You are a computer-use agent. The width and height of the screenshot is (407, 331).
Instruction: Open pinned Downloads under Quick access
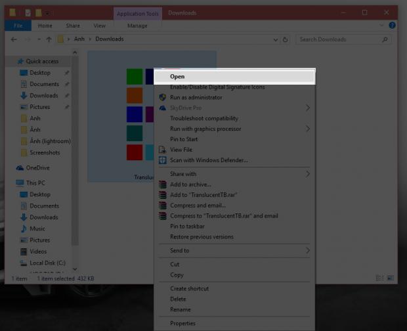(x=43, y=95)
